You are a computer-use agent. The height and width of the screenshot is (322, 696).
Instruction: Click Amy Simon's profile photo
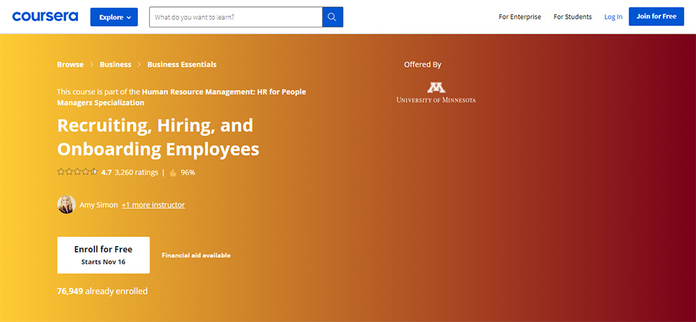pyautogui.click(x=67, y=205)
